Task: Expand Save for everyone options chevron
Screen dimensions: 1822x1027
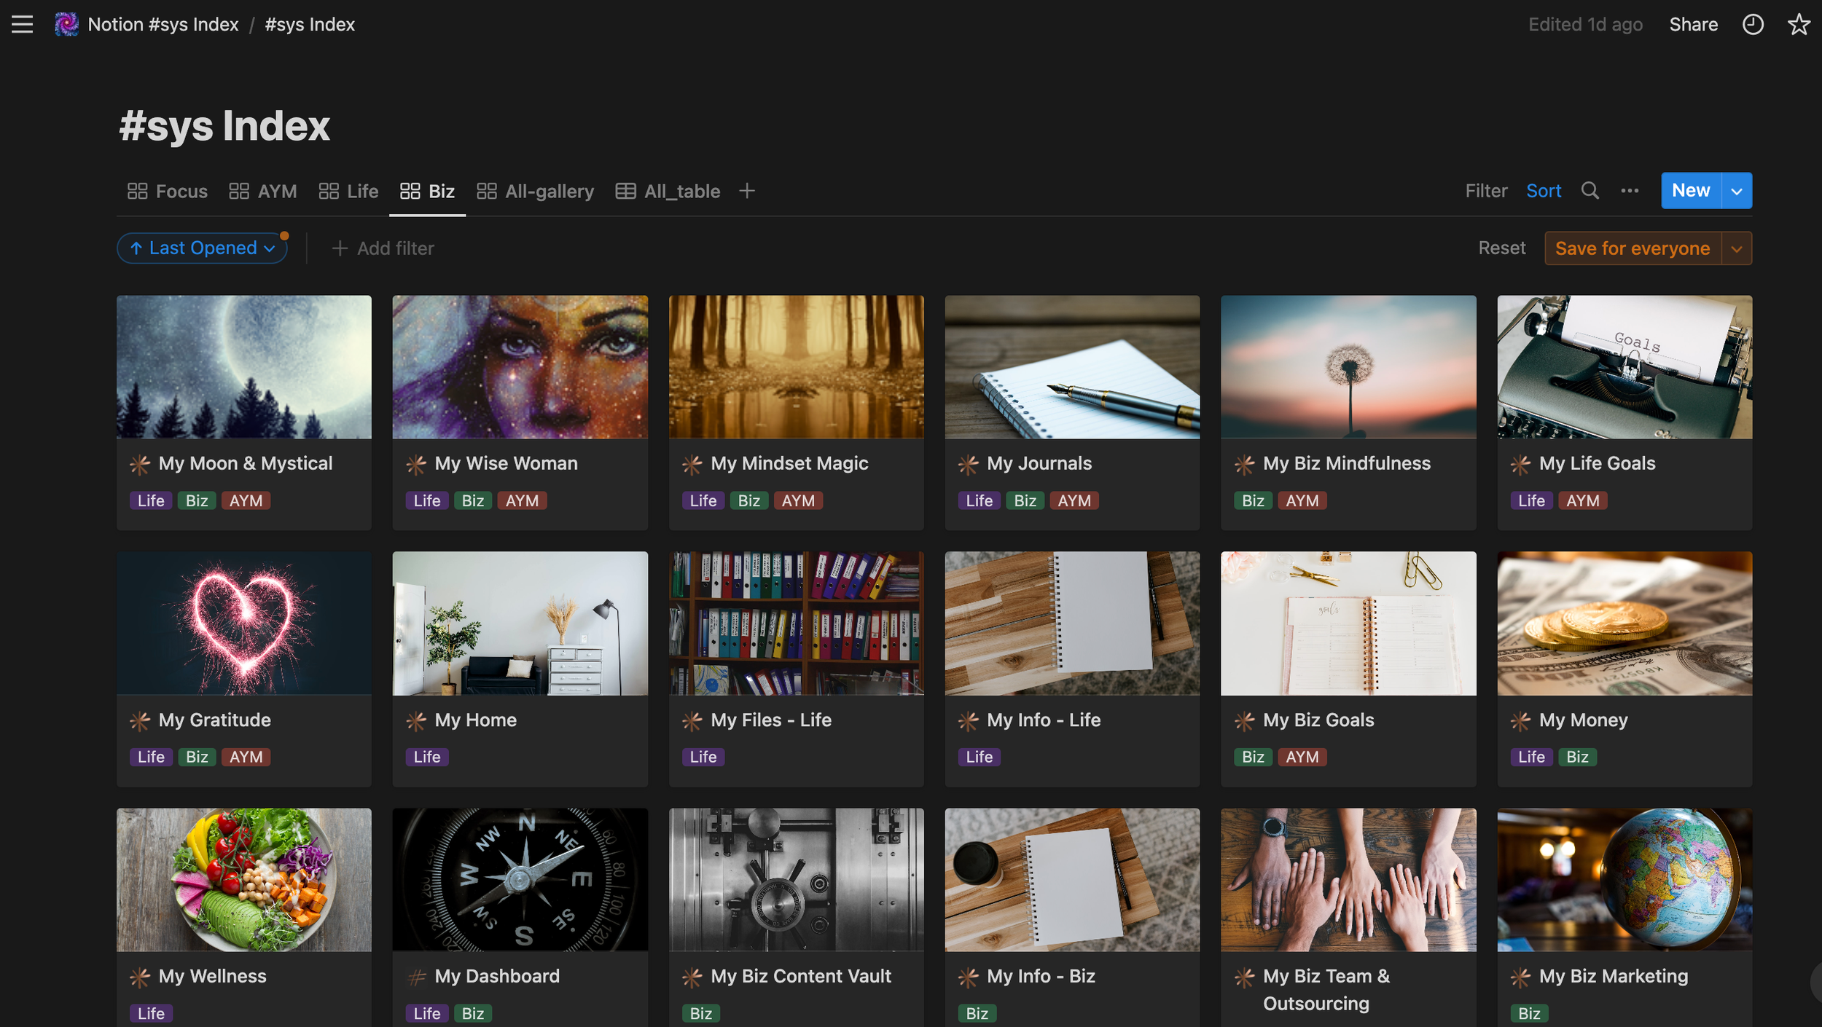Action: point(1737,248)
